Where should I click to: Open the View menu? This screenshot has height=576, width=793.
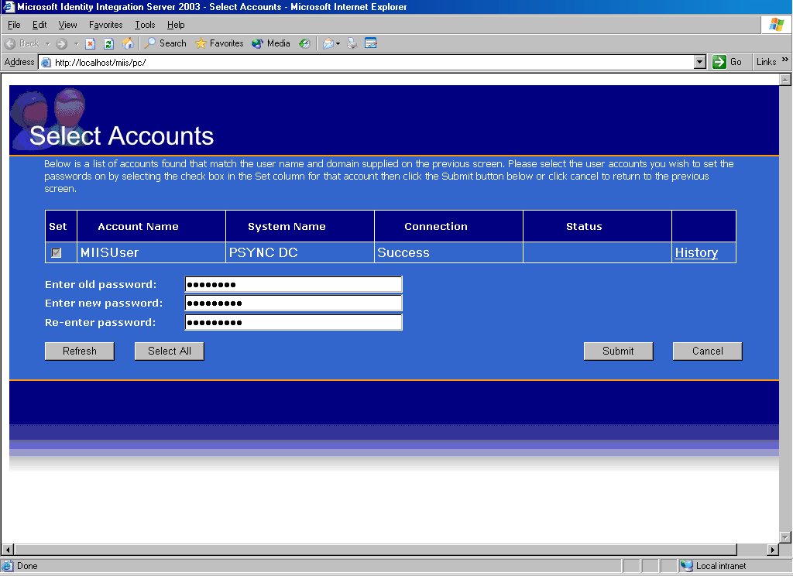pos(68,25)
